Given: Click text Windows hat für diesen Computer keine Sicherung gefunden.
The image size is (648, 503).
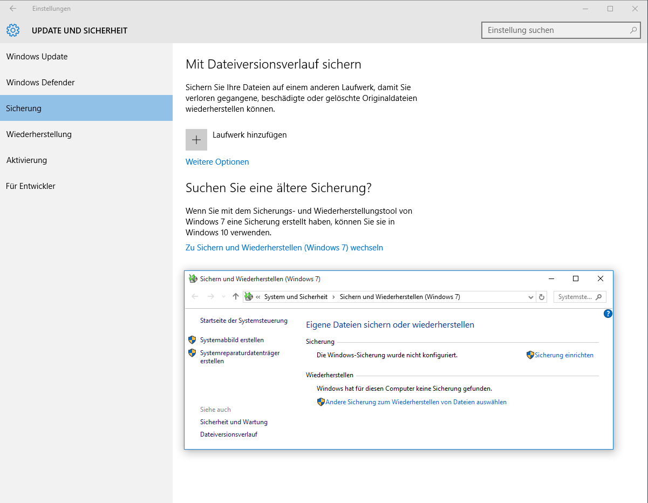Looking at the screenshot, I should (x=404, y=389).
